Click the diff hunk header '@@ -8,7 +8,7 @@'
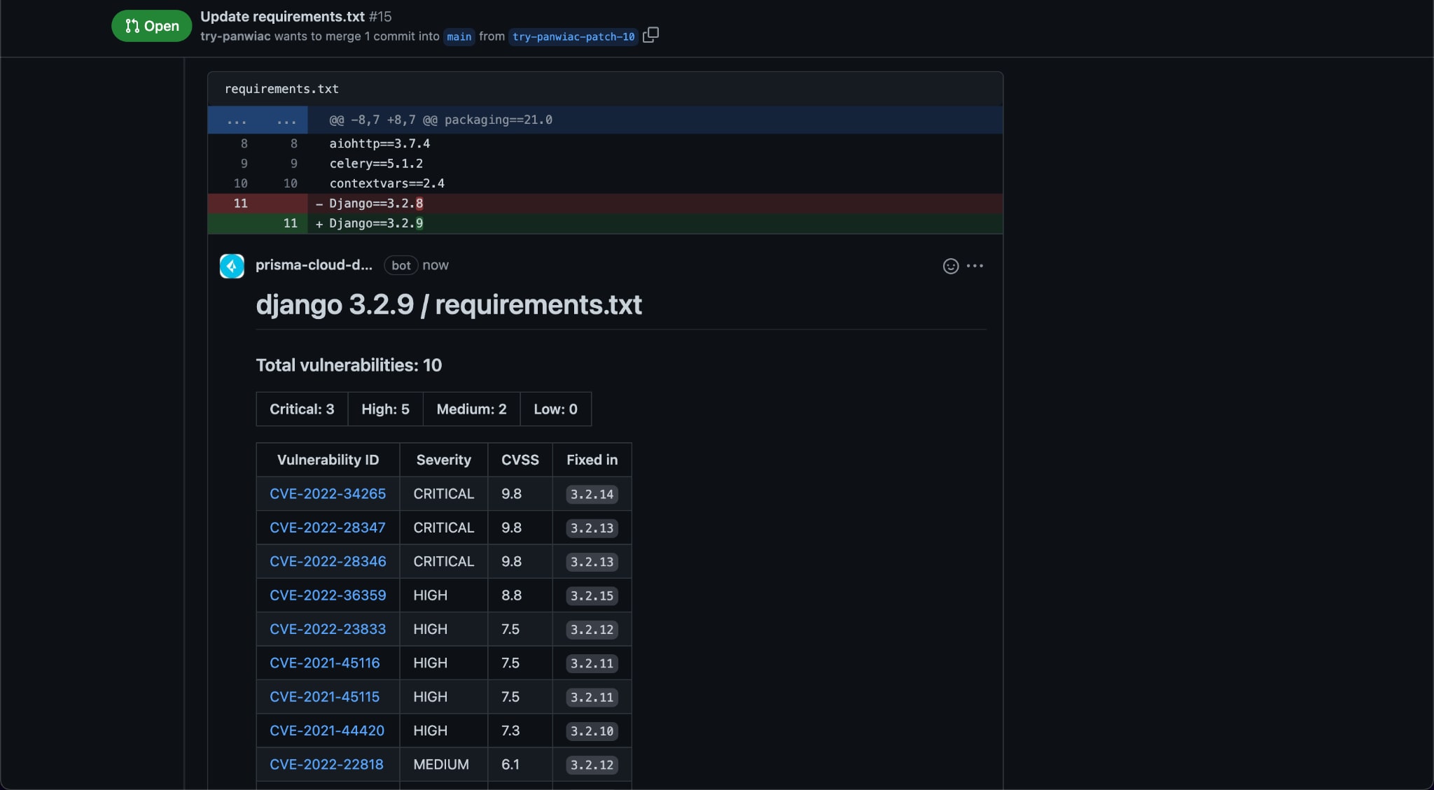 coord(383,120)
